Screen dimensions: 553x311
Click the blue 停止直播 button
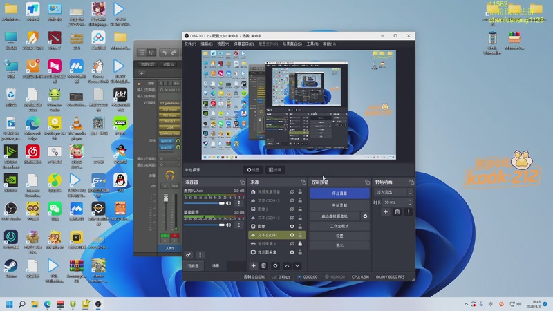339,194
